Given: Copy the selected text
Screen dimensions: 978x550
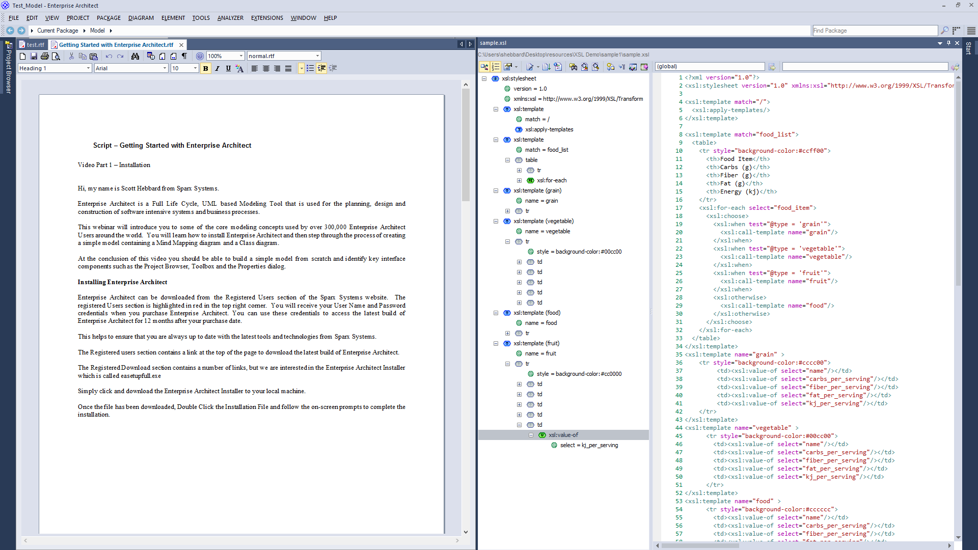Looking at the screenshot, I should coord(83,56).
